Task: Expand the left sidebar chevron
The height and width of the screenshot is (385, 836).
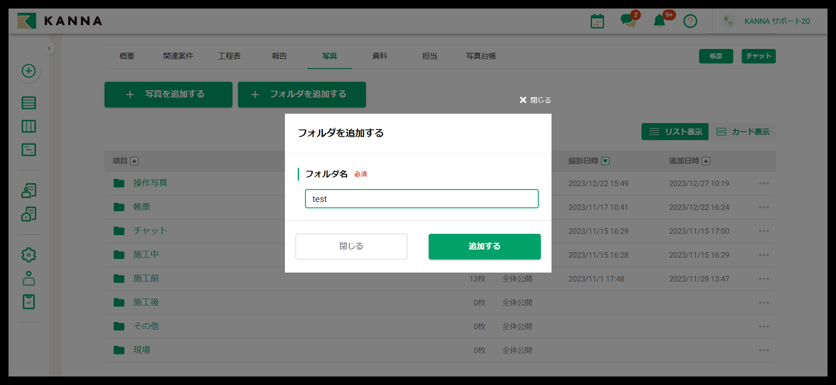Action: pyautogui.click(x=49, y=49)
